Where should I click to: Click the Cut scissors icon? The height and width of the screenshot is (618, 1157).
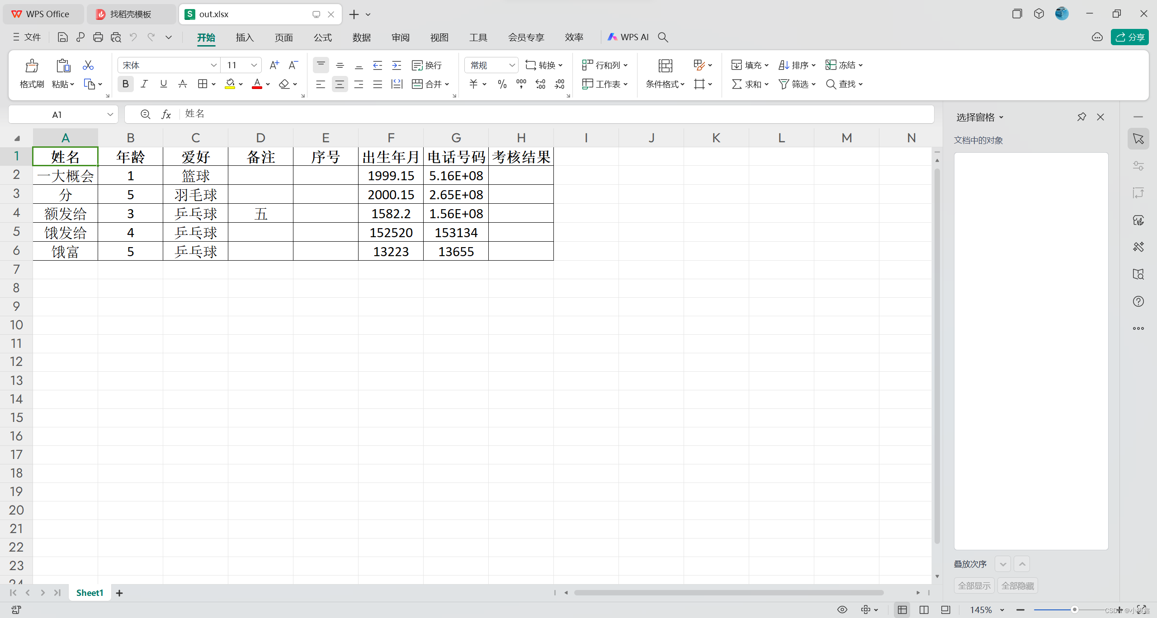coord(88,66)
